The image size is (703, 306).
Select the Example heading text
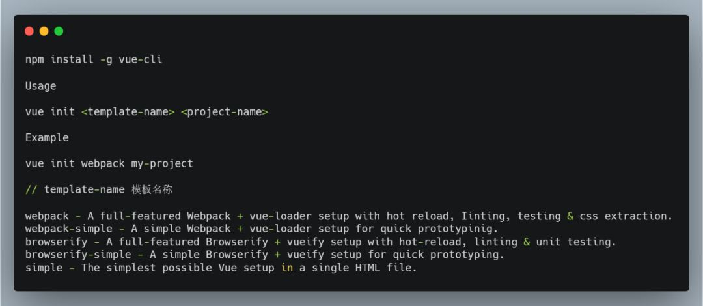tap(47, 138)
